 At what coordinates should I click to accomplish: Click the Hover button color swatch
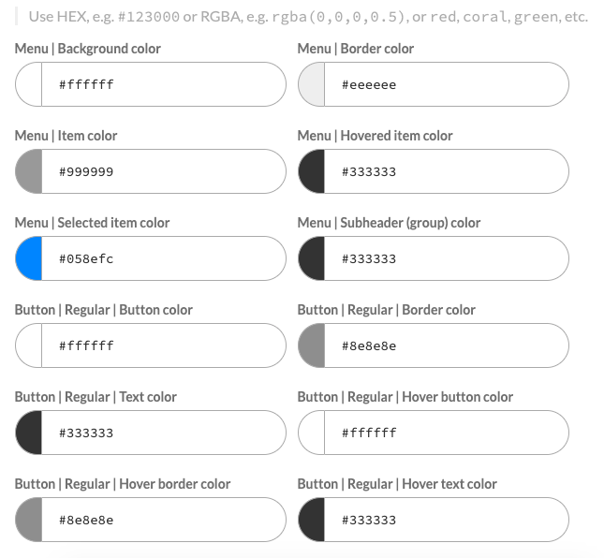click(313, 433)
